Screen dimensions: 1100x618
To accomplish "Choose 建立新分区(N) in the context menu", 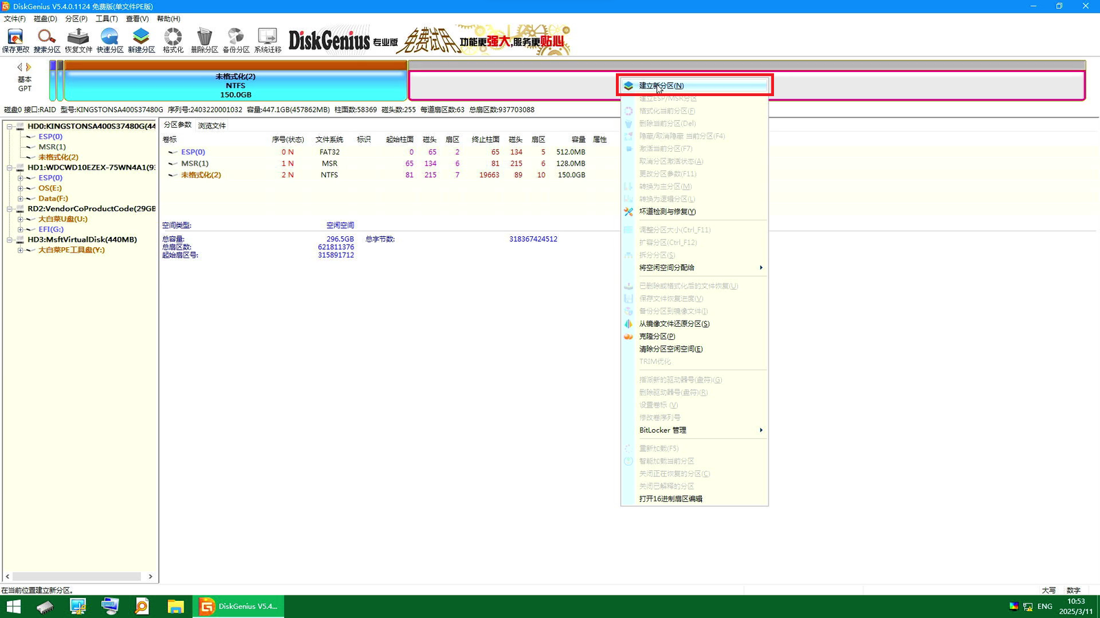I will point(694,86).
